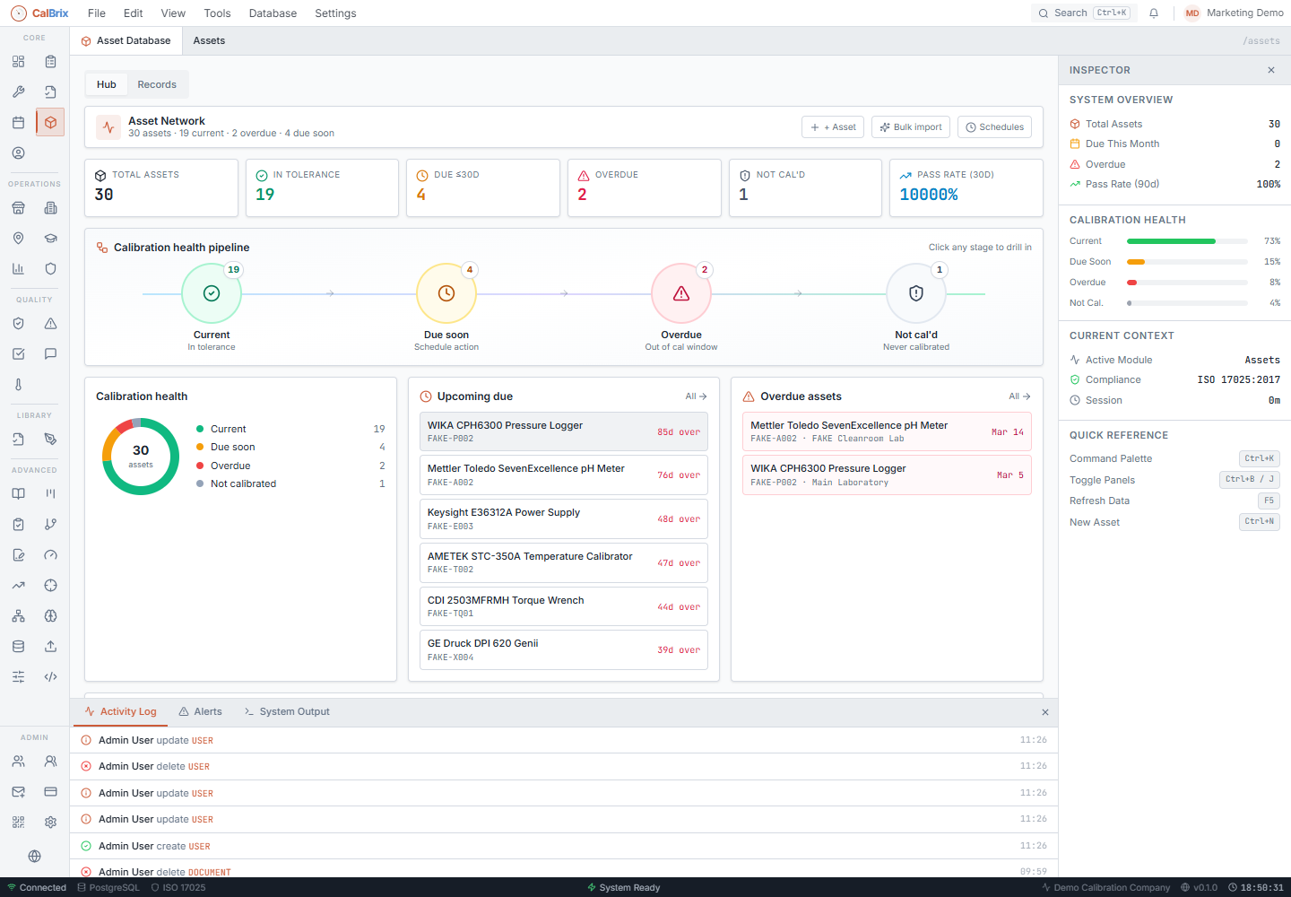Click the database cylinder icon in sidebar
The image size is (1291, 897).
(18, 647)
